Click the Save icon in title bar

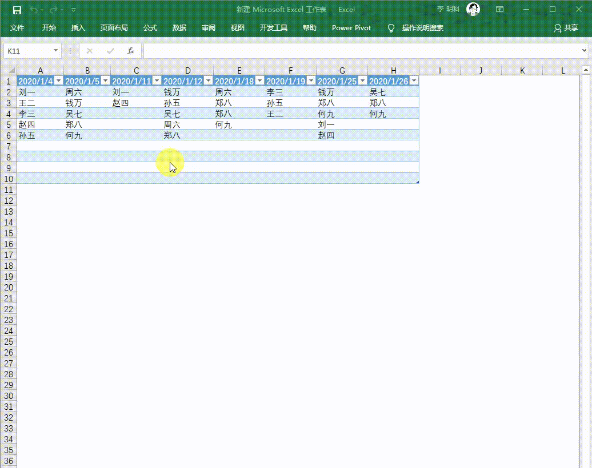pos(17,10)
